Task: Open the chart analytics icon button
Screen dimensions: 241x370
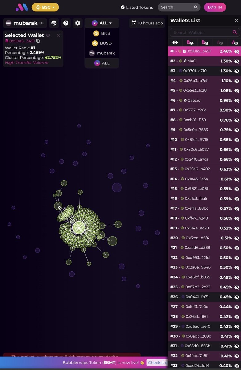Action: tap(54, 23)
